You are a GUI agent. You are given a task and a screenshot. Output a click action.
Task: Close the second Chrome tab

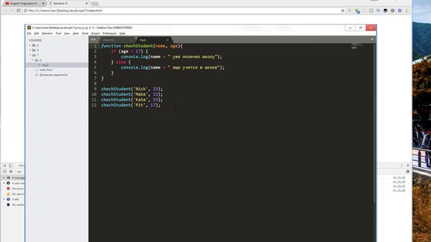point(87,3)
